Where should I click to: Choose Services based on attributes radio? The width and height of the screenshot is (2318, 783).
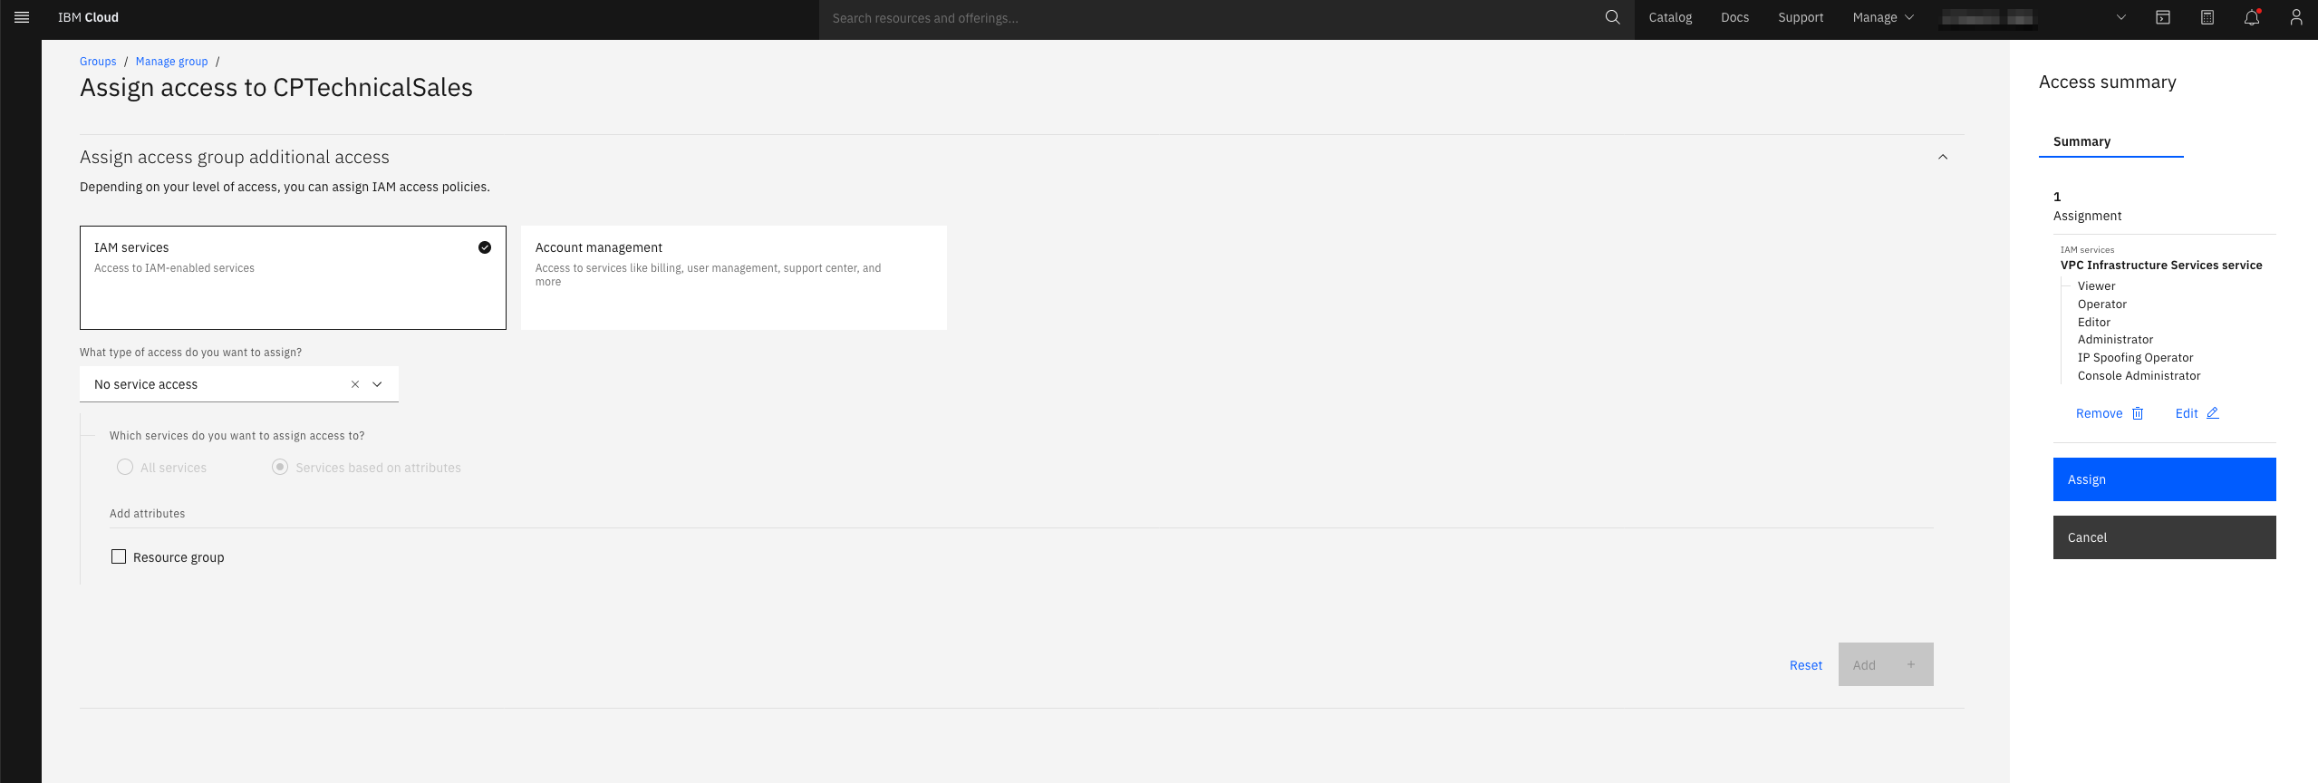pos(280,467)
